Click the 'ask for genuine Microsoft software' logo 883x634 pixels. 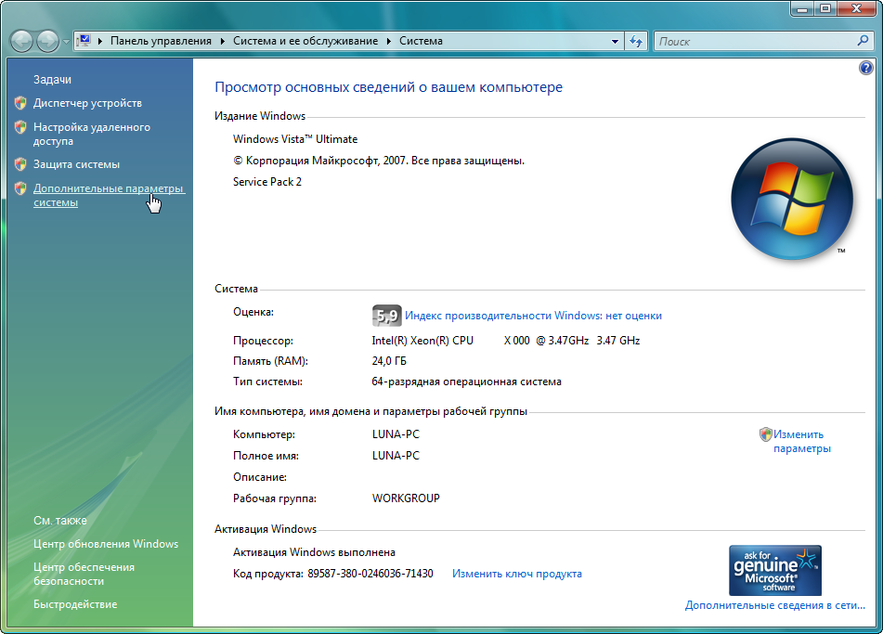coord(775,570)
